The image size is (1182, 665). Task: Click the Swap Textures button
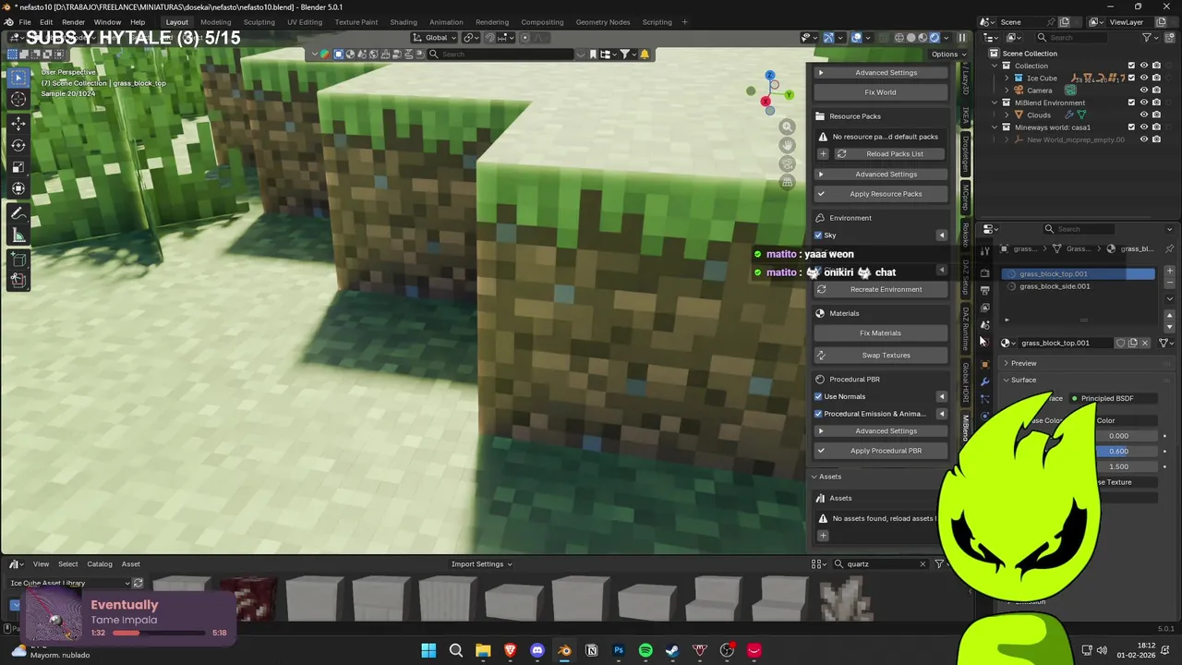880,356
